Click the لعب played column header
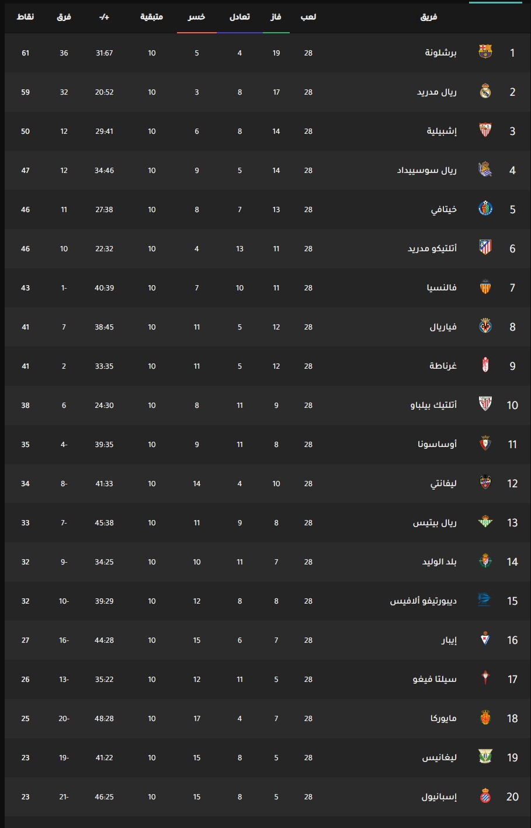This screenshot has width=531, height=828. (308, 17)
